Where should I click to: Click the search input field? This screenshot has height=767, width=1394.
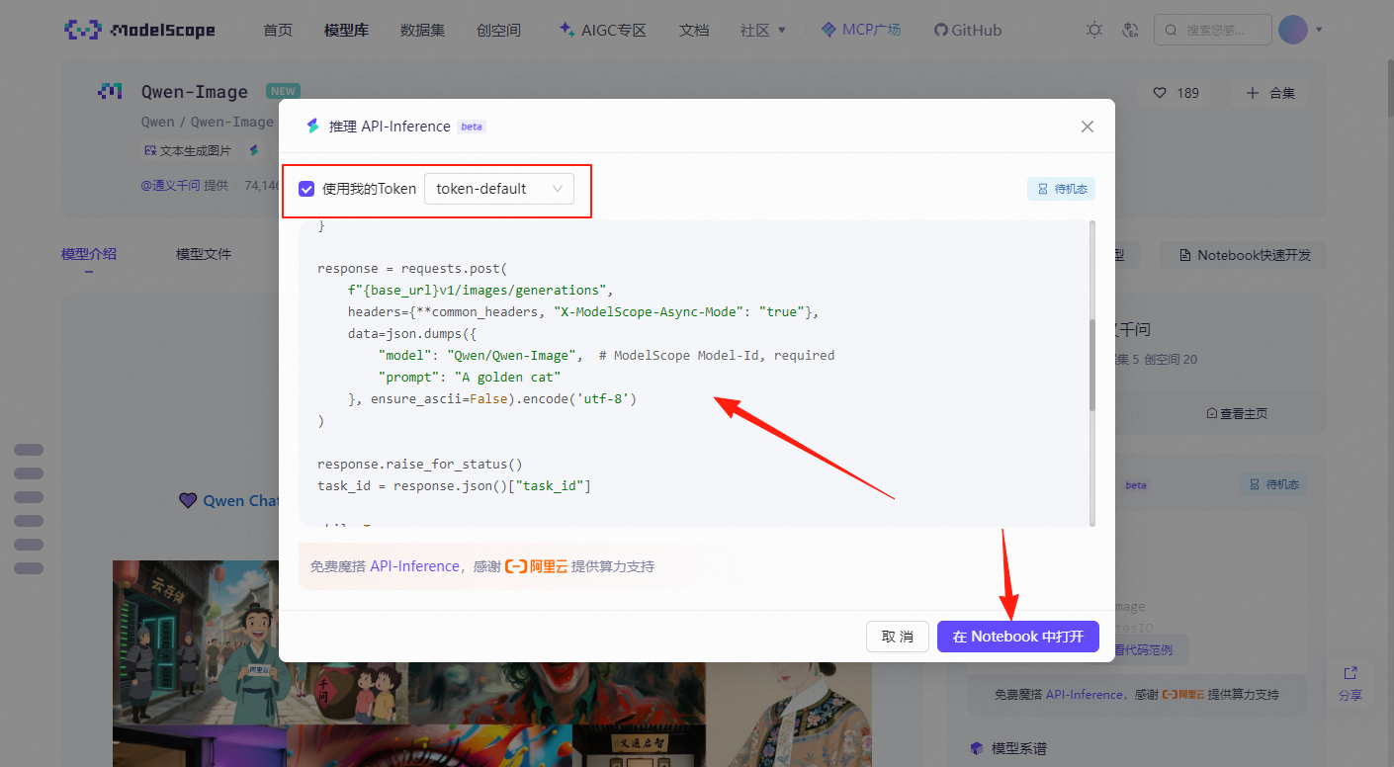1213,30
